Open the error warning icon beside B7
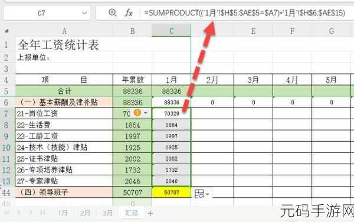The height and width of the screenshot is (222, 354). pyautogui.click(x=137, y=112)
